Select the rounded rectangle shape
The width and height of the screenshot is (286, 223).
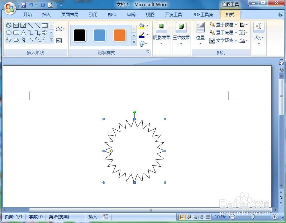[16, 33]
